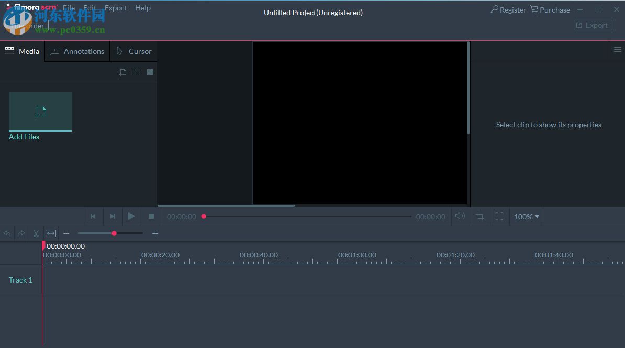Switch to the Media tab
This screenshot has height=348, width=625.
[23, 51]
